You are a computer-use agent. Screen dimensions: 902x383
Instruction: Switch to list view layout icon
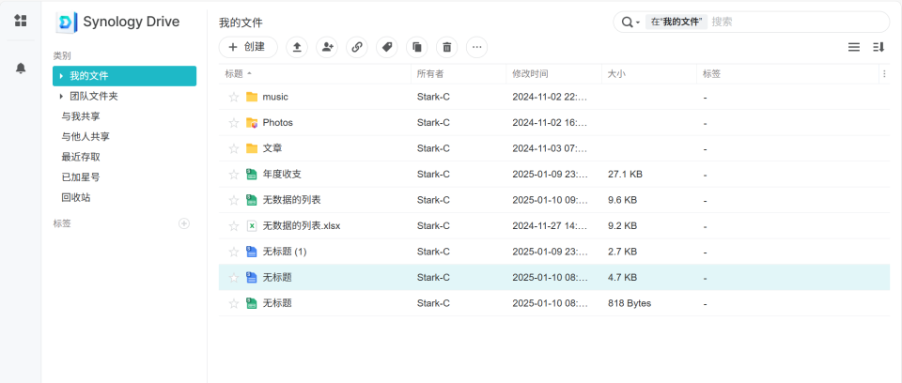(x=854, y=47)
